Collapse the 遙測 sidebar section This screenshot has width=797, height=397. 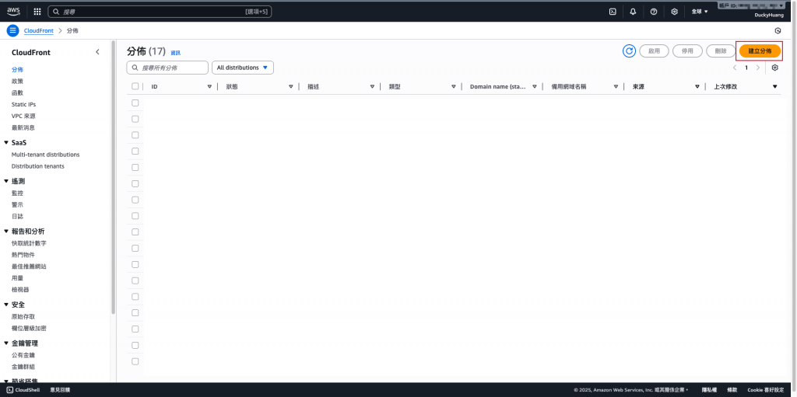(x=6, y=181)
